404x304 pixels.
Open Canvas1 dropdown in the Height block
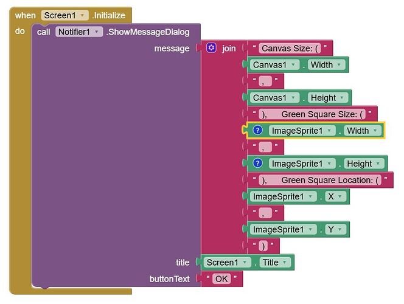(274, 98)
